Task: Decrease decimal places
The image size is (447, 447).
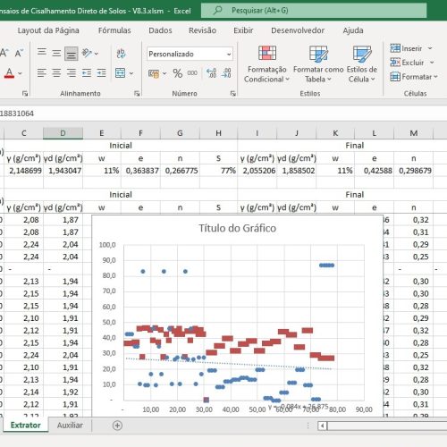Action: point(226,73)
